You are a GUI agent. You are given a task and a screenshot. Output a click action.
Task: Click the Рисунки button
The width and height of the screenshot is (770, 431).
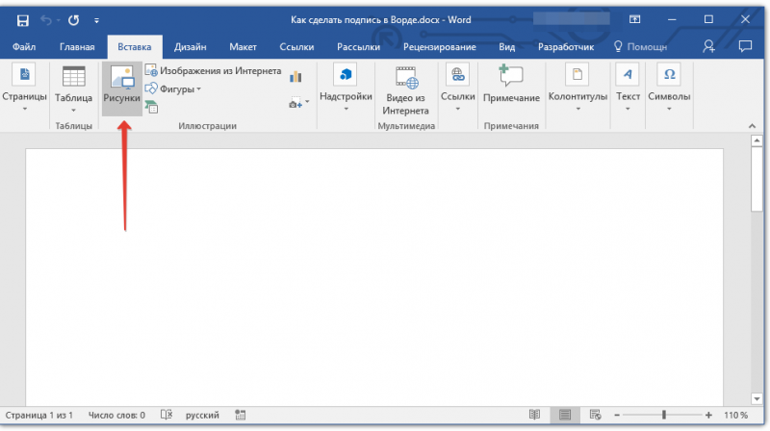tap(122, 89)
